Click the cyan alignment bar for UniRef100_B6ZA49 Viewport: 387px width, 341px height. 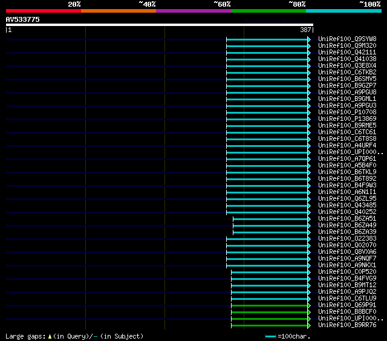pyautogui.click(x=270, y=226)
